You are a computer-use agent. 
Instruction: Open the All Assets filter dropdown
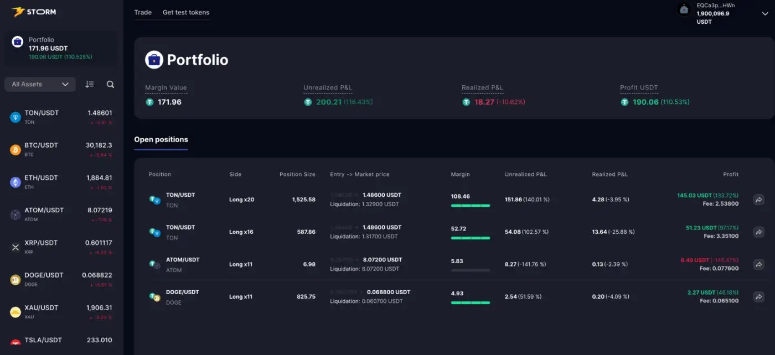40,85
